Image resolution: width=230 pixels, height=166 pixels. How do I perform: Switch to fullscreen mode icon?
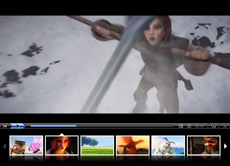point(225,126)
